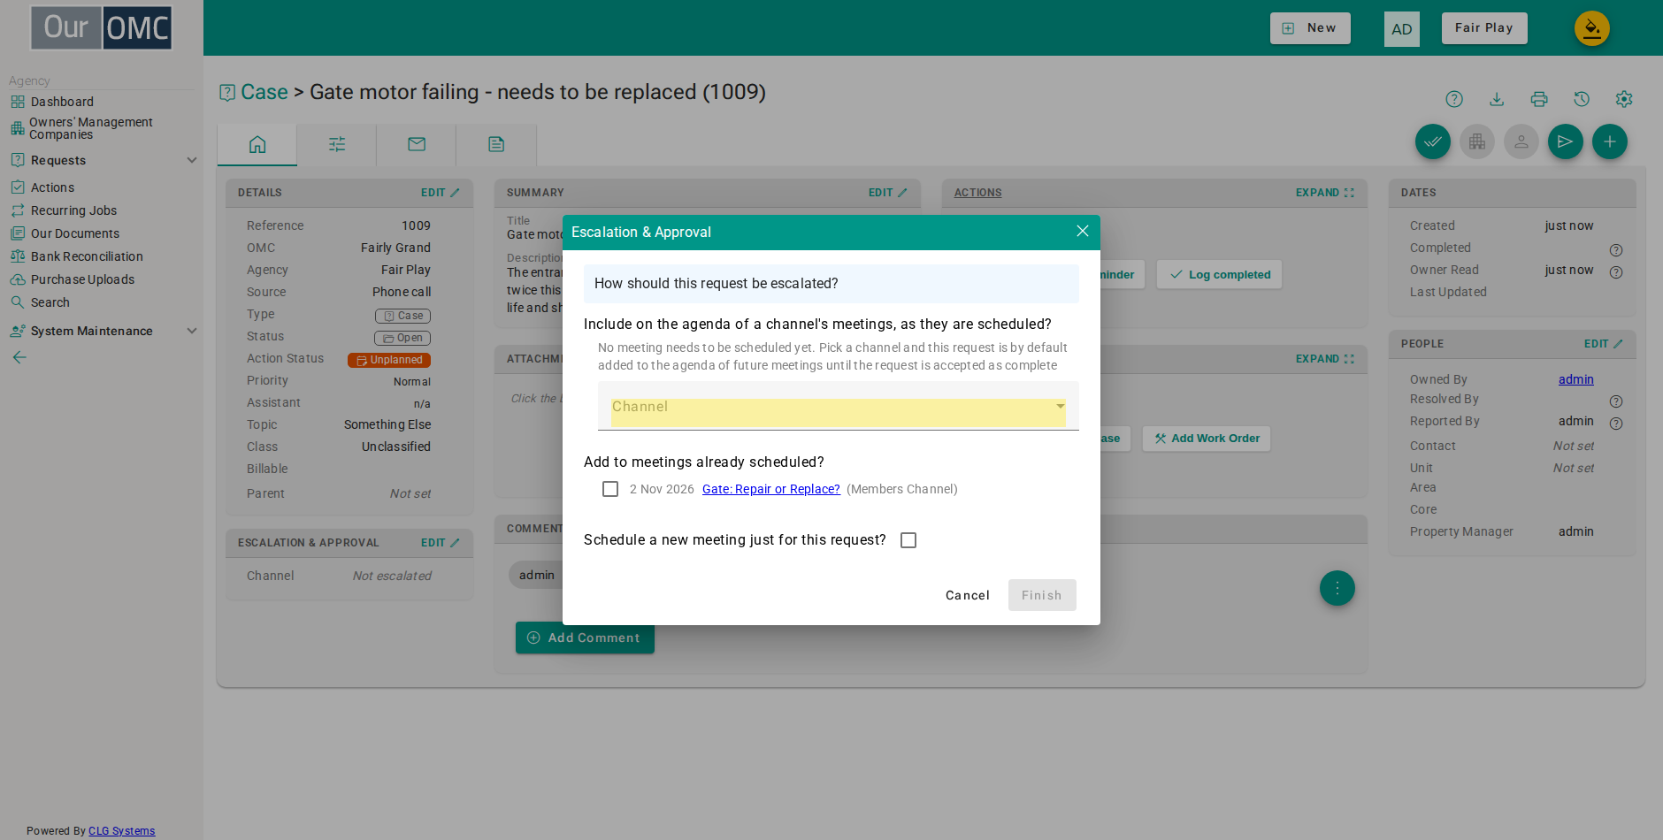The image size is (1663, 840).
Task: Expand the Actions panel
Action: (1325, 193)
